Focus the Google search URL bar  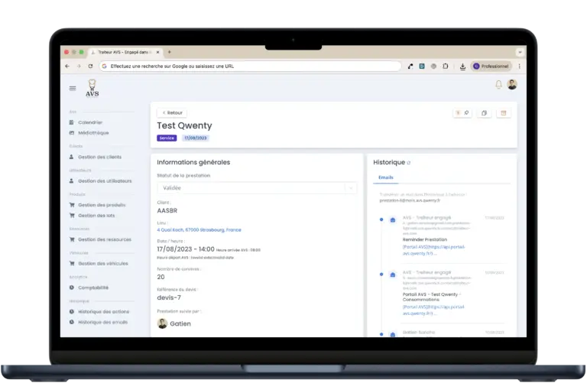[x=250, y=67]
